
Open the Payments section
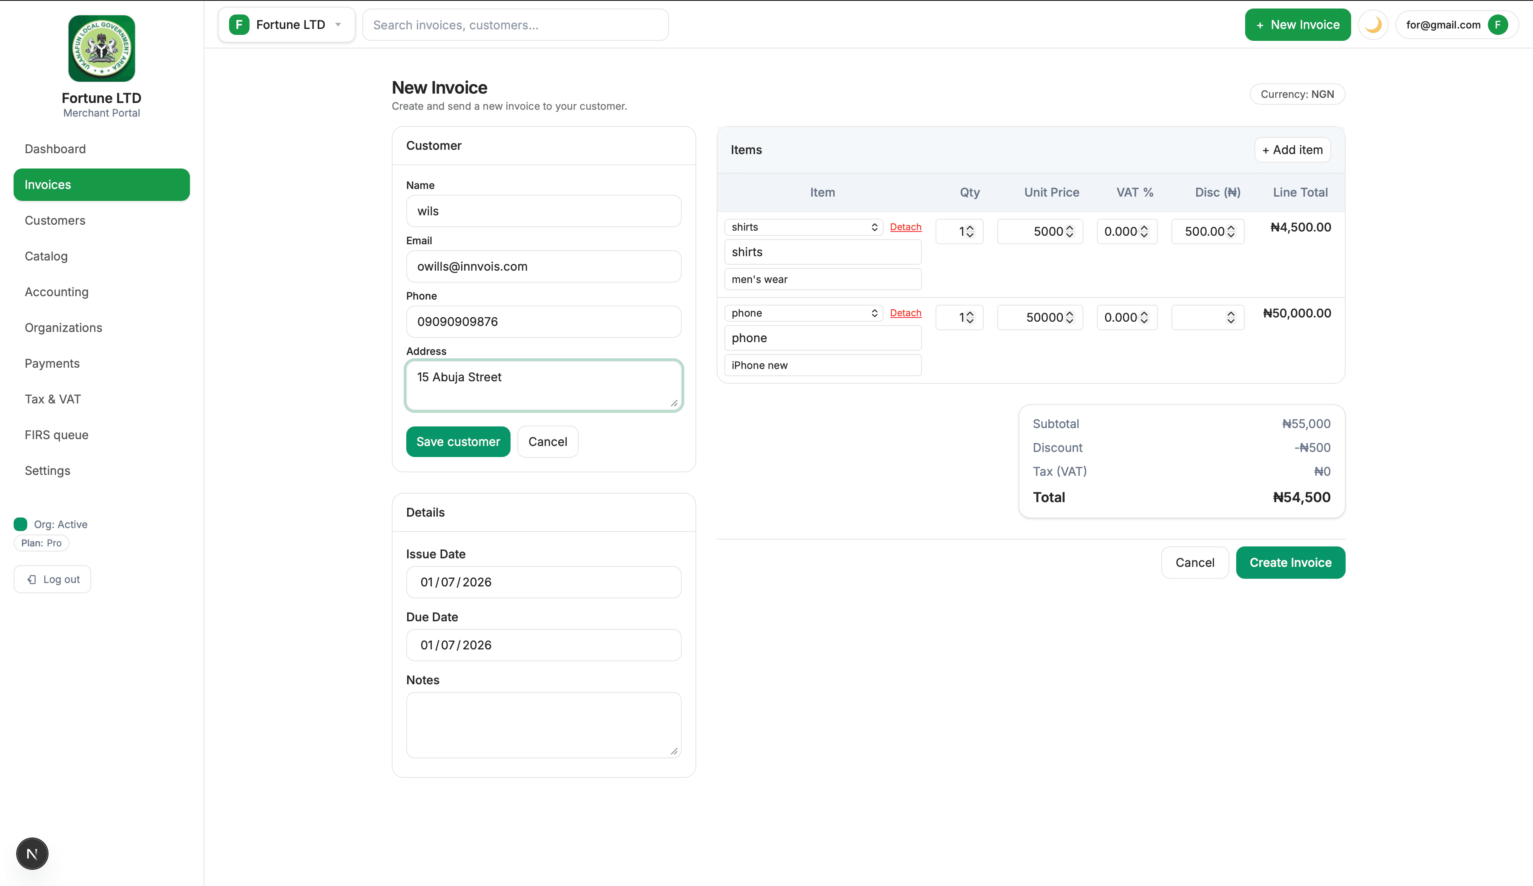52,363
